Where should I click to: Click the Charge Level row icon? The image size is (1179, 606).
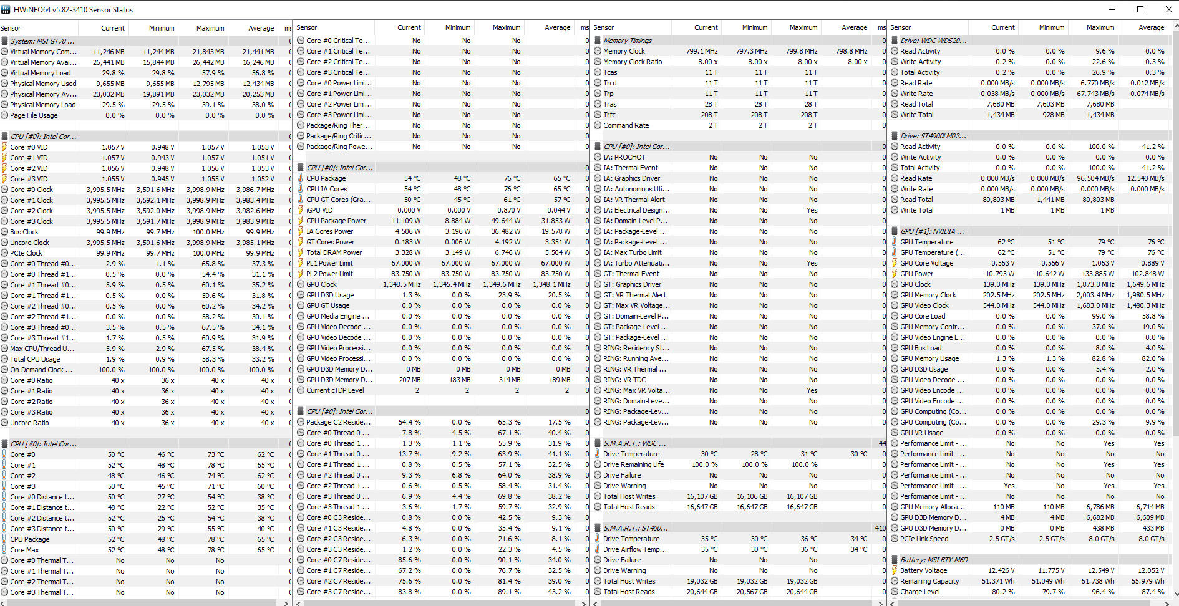(895, 592)
